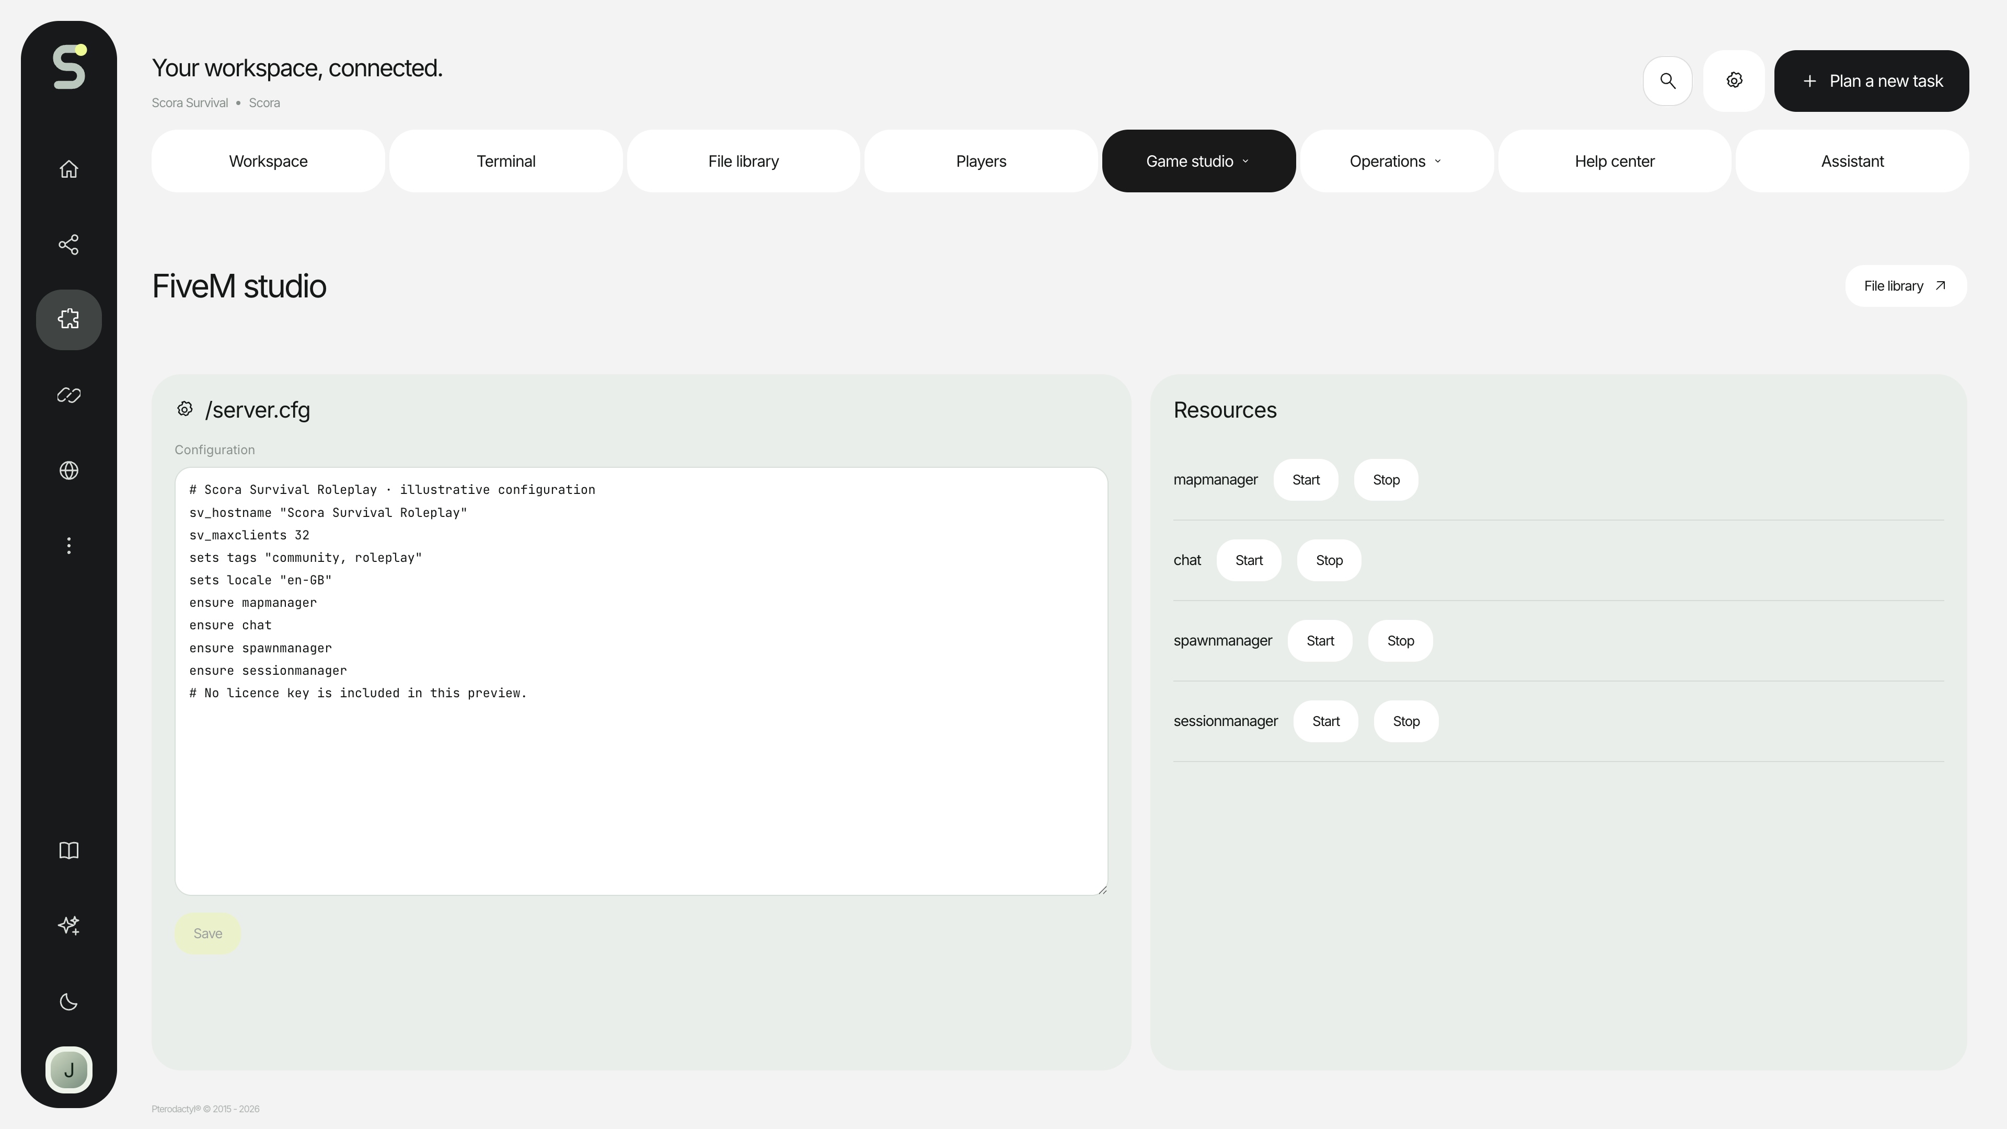
Task: Click the sets locale "en-GB" line
Action: click(260, 581)
